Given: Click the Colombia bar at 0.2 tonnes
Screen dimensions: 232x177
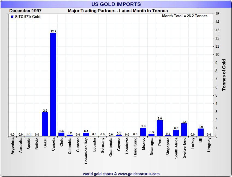Looking at the screenshot, I should tap(70, 135).
